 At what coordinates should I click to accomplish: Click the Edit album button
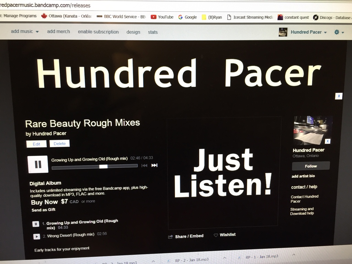pyautogui.click(x=36, y=144)
